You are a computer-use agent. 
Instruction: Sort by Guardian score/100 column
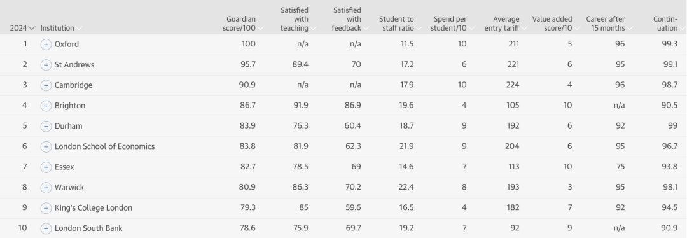click(244, 24)
